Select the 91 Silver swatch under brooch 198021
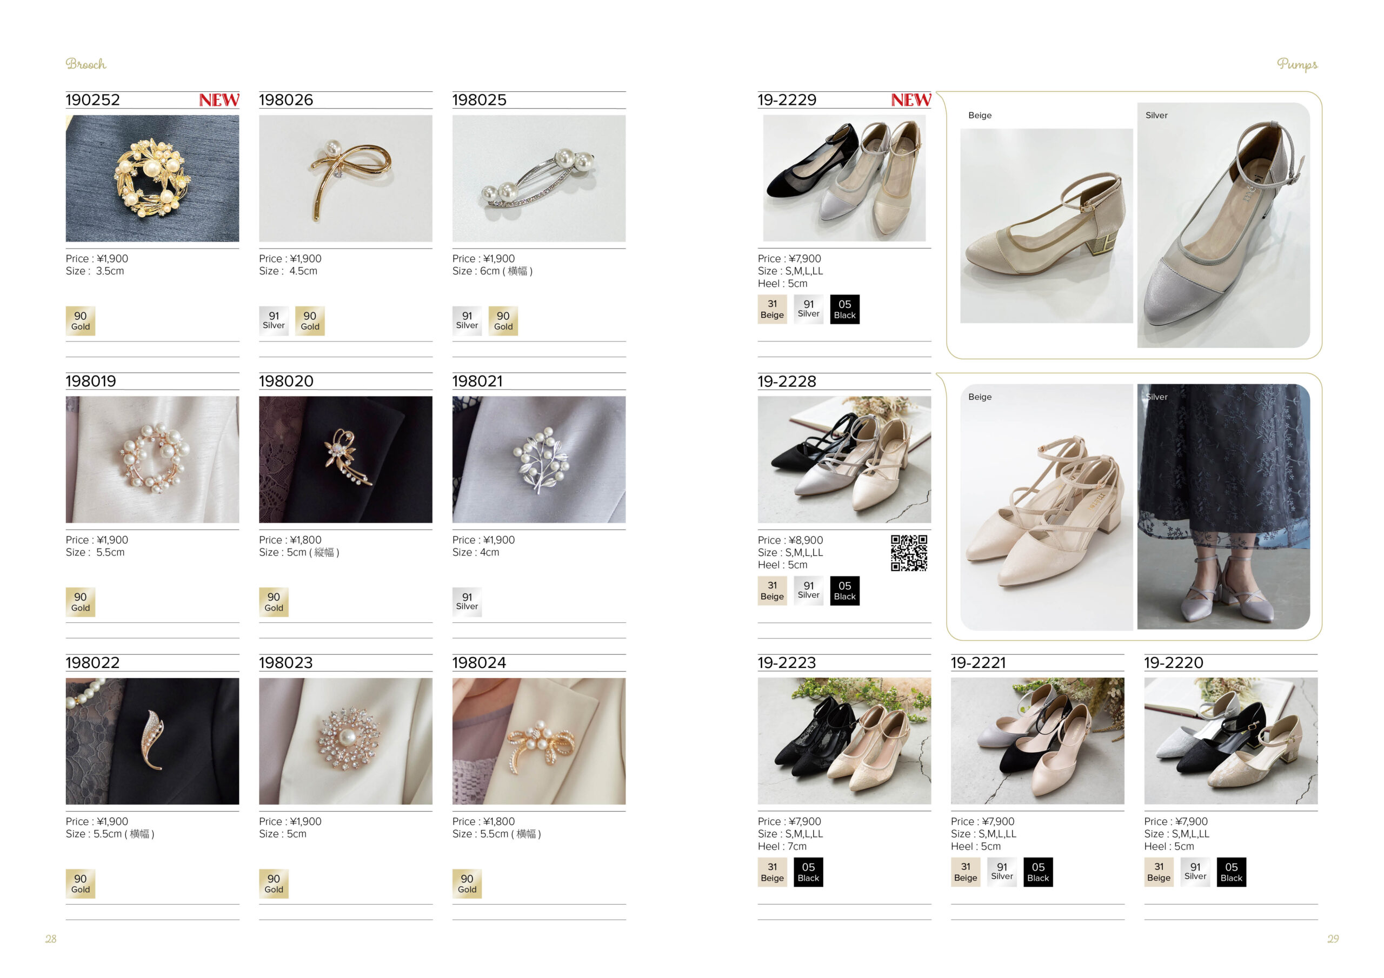The width and height of the screenshot is (1384, 978). pos(467,602)
